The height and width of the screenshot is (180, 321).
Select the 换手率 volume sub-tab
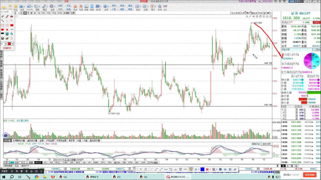click(71, 140)
